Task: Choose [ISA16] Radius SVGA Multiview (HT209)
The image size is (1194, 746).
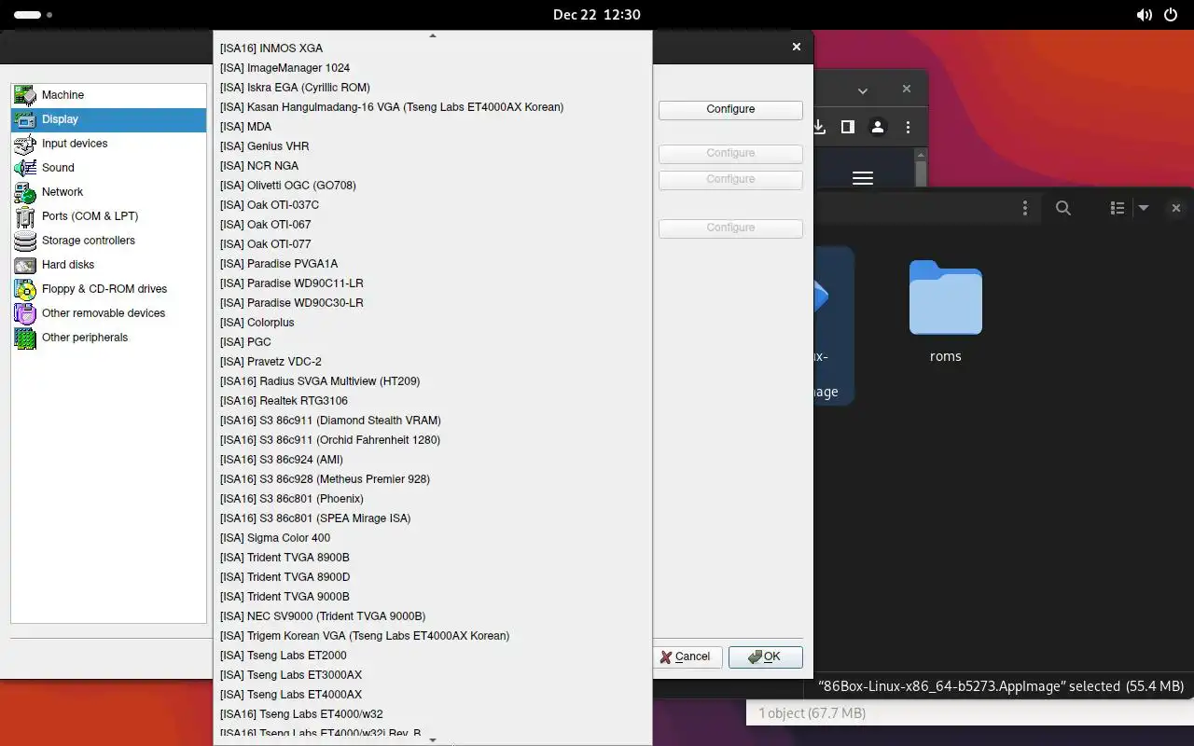Action: click(432, 381)
